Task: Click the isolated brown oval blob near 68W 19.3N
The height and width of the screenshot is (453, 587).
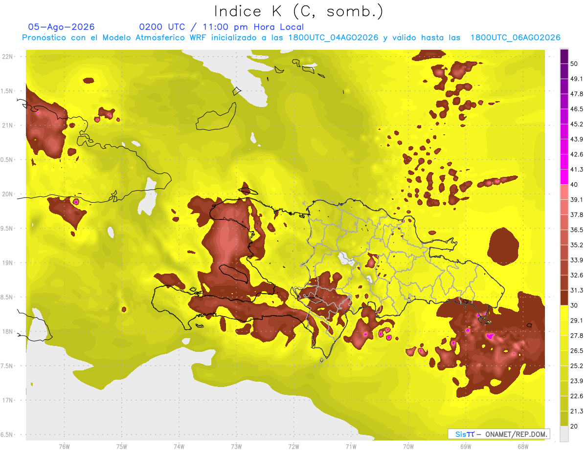Action: point(503,245)
